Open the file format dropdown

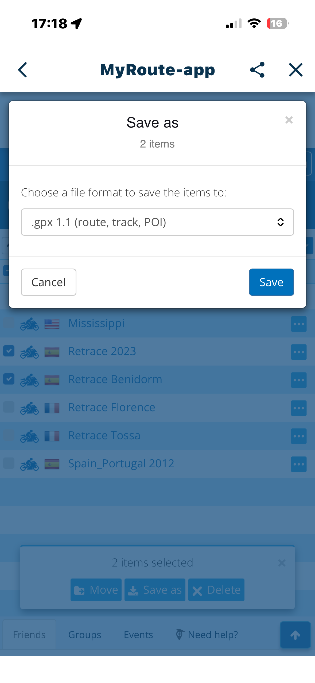coord(157,222)
